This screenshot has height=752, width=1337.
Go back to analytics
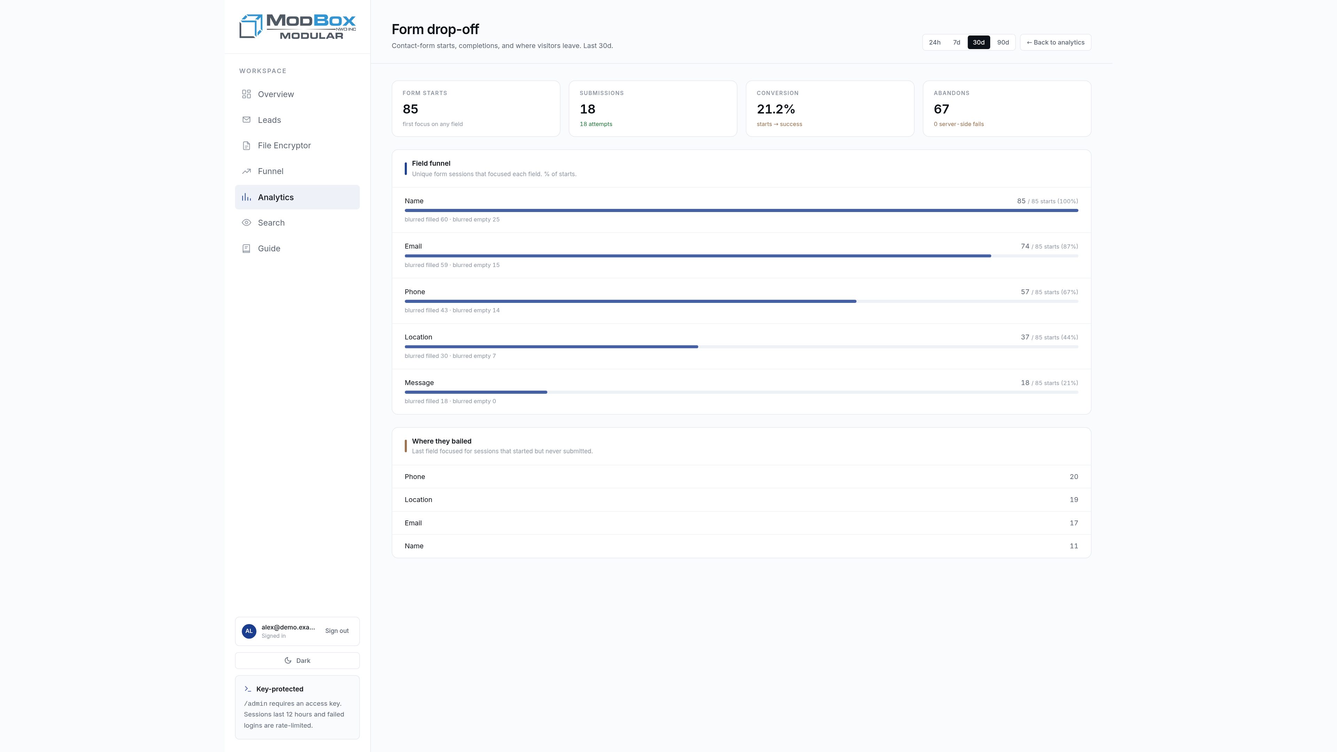click(1055, 42)
